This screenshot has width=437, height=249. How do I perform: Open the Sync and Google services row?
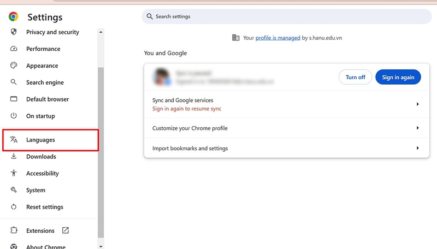coord(287,104)
